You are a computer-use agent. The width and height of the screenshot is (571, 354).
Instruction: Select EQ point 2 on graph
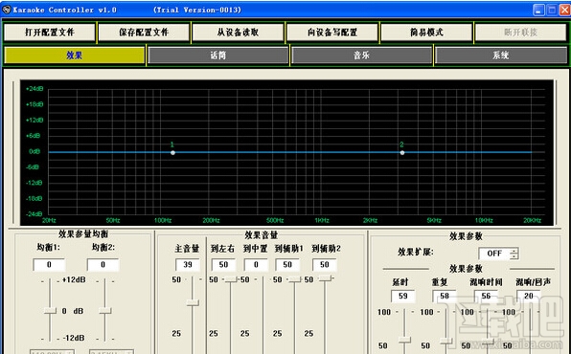(402, 153)
